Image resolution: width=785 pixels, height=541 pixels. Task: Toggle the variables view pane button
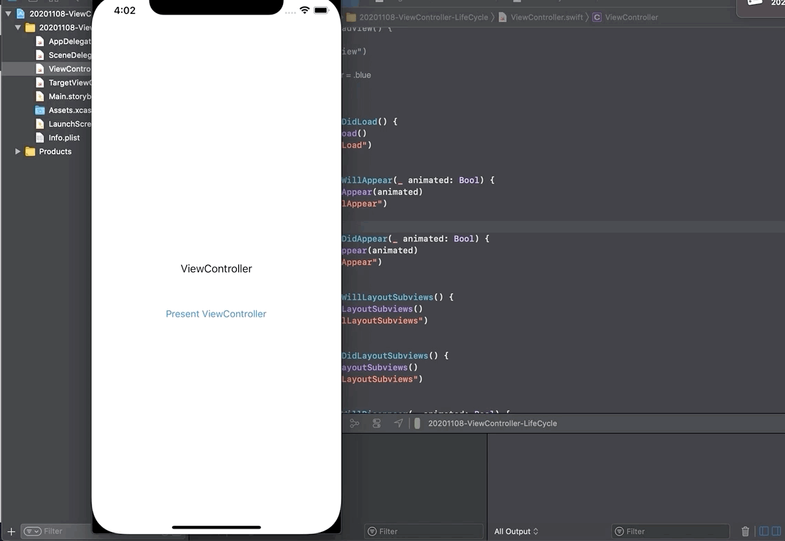(763, 531)
